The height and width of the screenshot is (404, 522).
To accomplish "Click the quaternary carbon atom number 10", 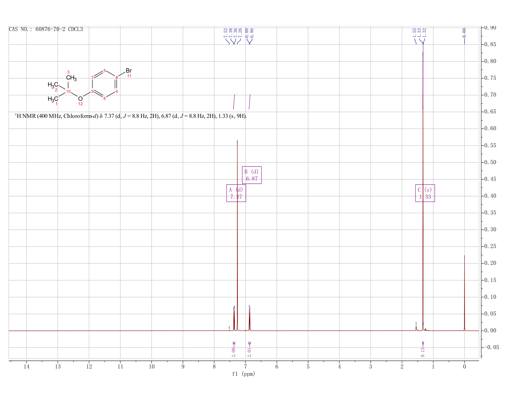I will click(x=68, y=92).
